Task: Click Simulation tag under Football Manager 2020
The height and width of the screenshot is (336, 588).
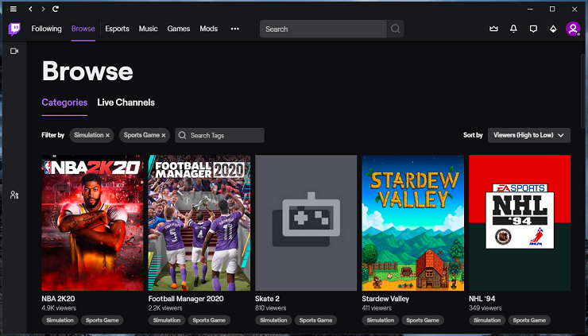Action: 167,320
